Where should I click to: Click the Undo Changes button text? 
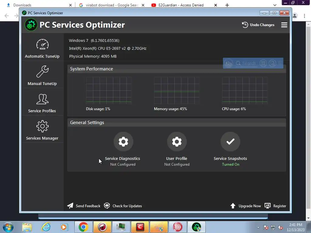point(262,25)
